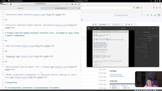
Task: Open image viewer hamburger menu
Action: tap(153, 28)
